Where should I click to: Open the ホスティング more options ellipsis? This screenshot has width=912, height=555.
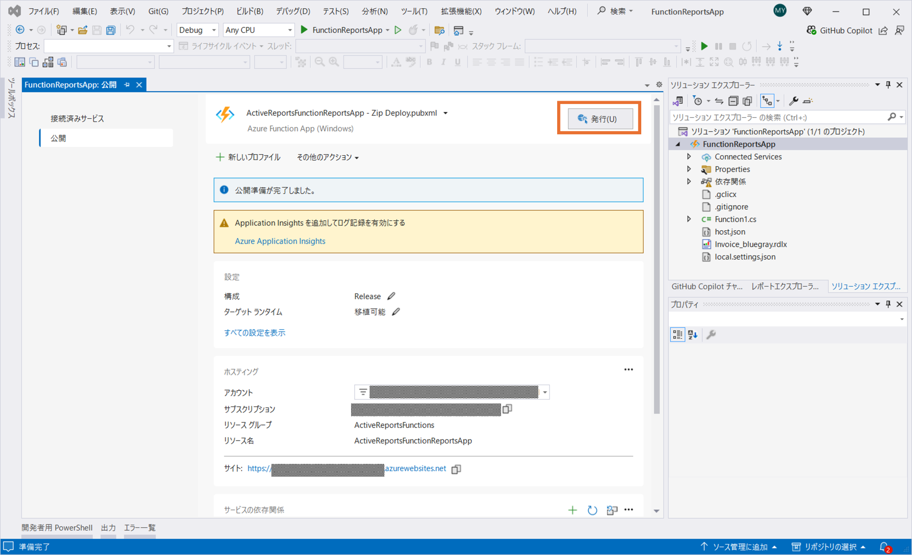point(628,370)
